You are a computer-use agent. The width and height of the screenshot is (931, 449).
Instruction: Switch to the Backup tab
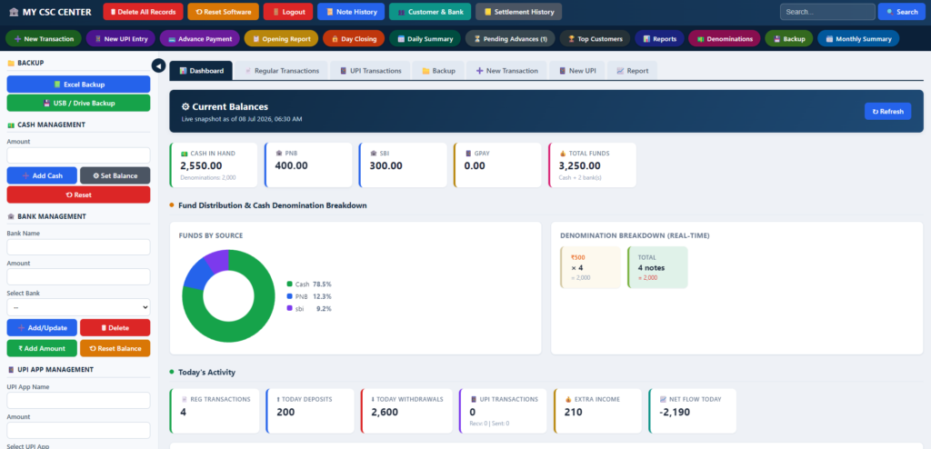tap(438, 71)
